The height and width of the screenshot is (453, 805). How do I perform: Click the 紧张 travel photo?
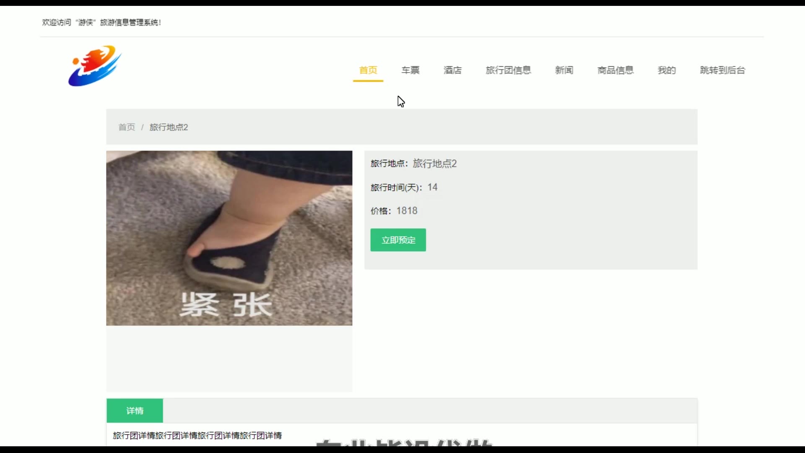[x=229, y=238]
